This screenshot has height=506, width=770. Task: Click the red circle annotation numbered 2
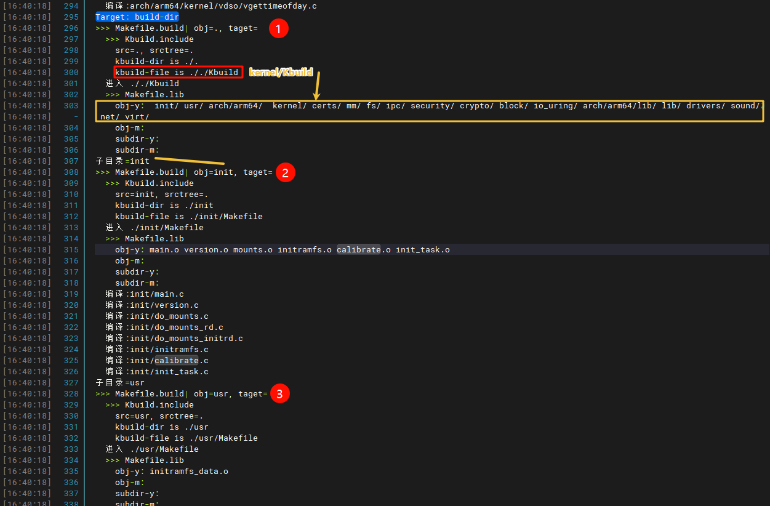(285, 172)
